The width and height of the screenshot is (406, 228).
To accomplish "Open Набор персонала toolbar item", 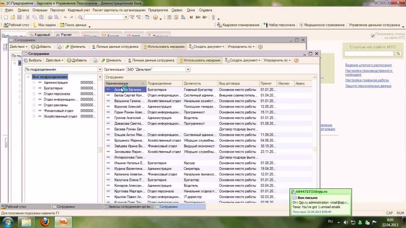I will click(x=279, y=25).
